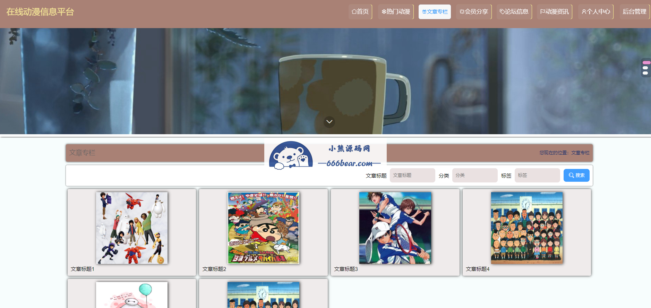
Task: Open the Baymax balloon thumbnail in second row
Action: (x=132, y=295)
